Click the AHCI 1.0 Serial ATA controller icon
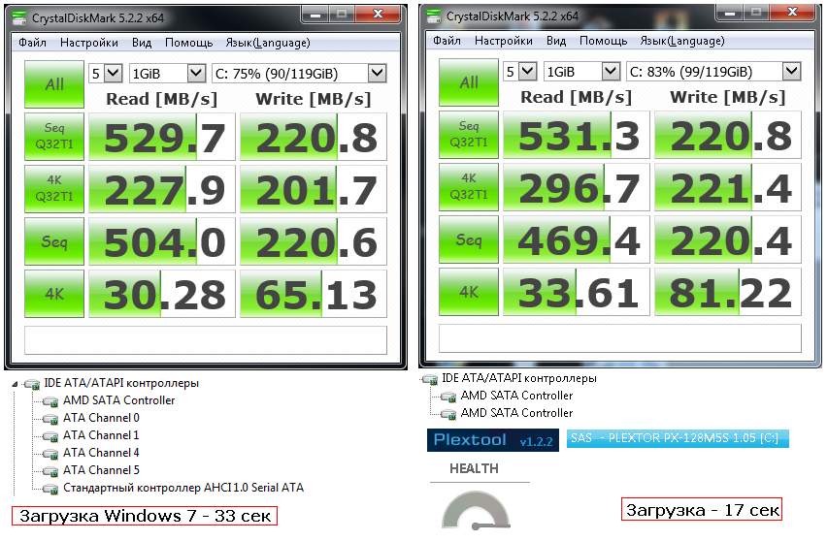This screenshot has width=828, height=541. coord(50,489)
